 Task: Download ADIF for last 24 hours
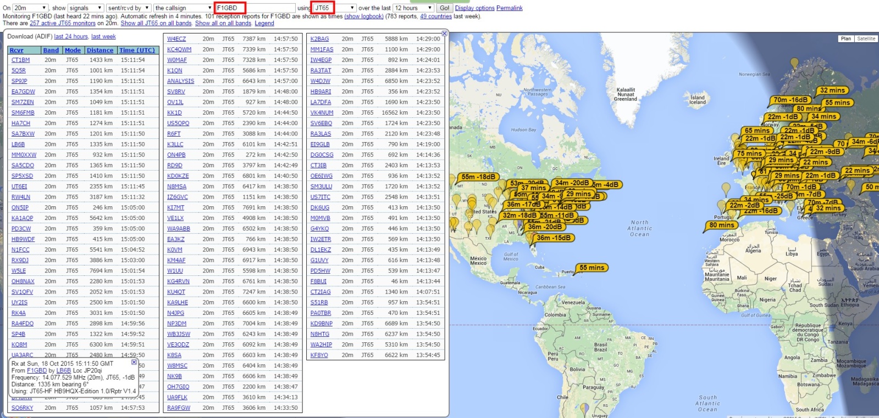click(x=71, y=37)
